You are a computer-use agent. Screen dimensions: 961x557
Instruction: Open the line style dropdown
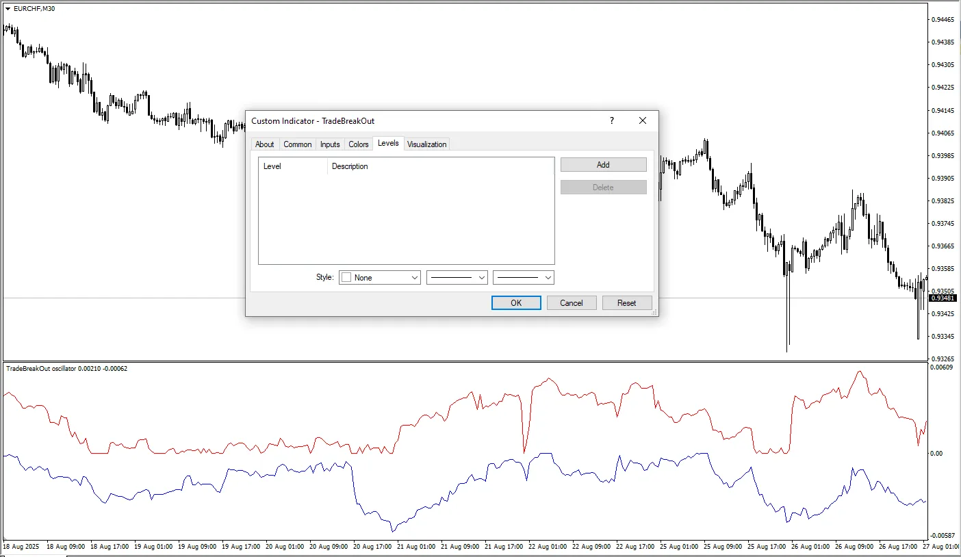pos(457,278)
